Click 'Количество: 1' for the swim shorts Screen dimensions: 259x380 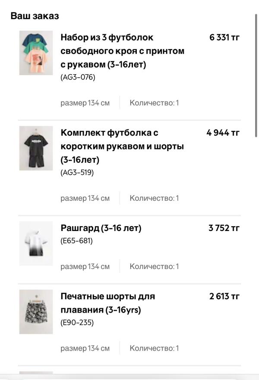tap(154, 348)
